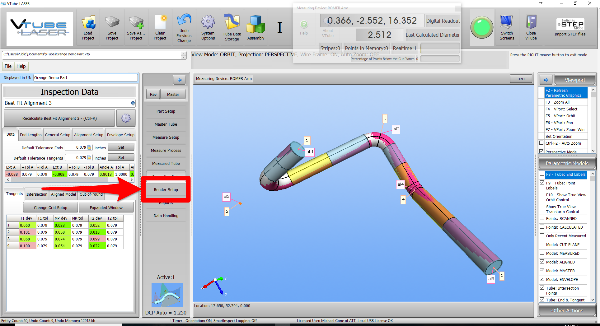600x326 pixels.
Task: Open the File menu
Action: [x=8, y=66]
